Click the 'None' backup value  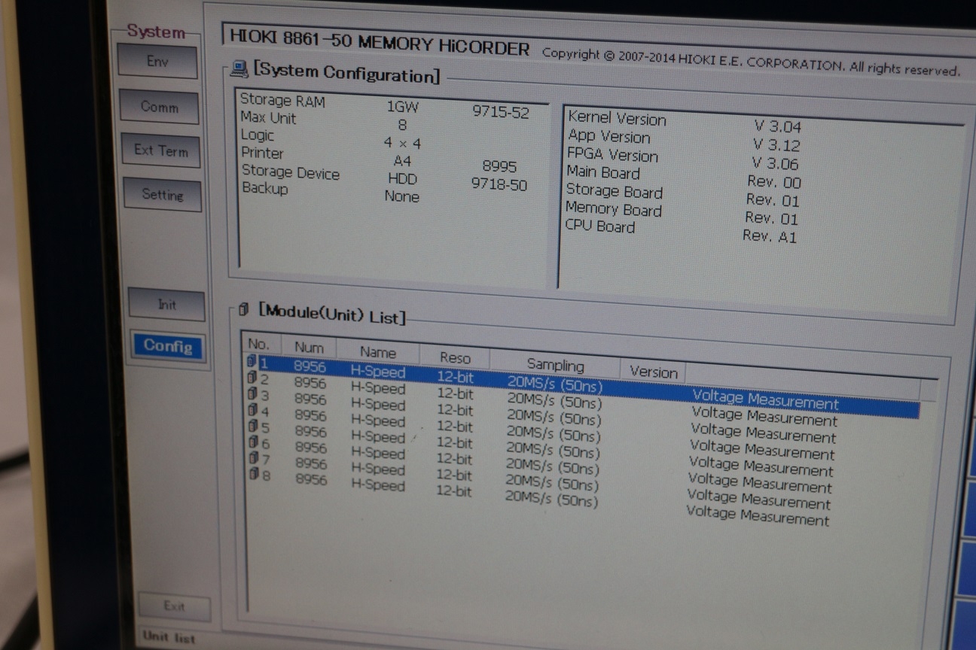coord(401,196)
